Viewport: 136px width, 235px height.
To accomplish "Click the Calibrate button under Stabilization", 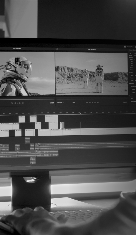I will click(x=134, y=93).
